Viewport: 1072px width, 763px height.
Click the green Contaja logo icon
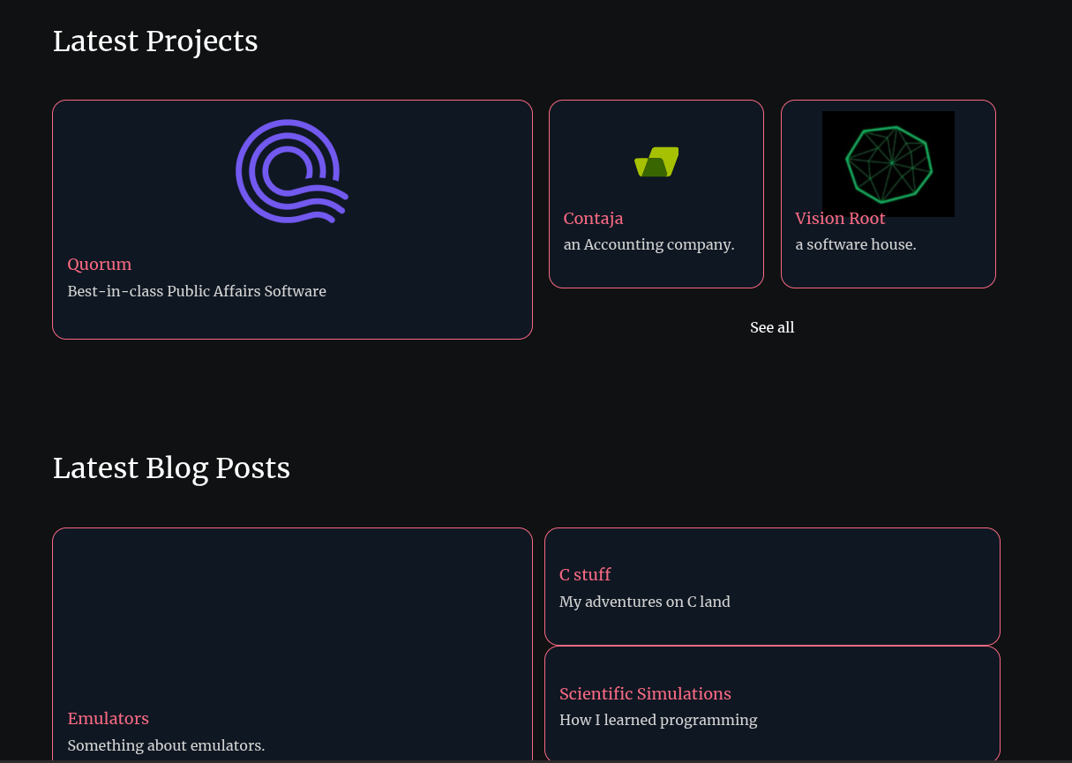pyautogui.click(x=656, y=162)
